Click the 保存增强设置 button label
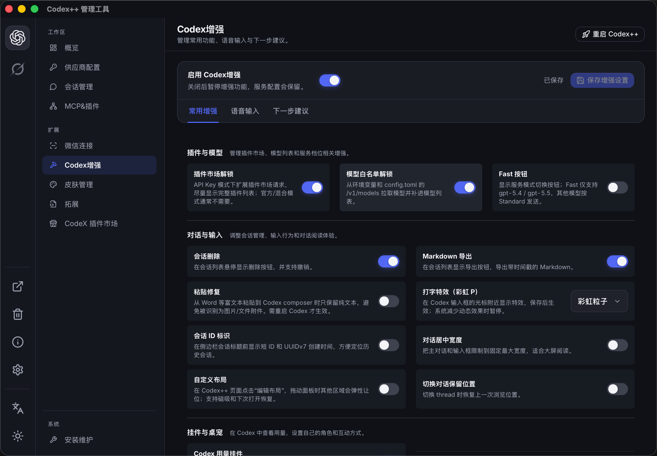 [x=607, y=80]
